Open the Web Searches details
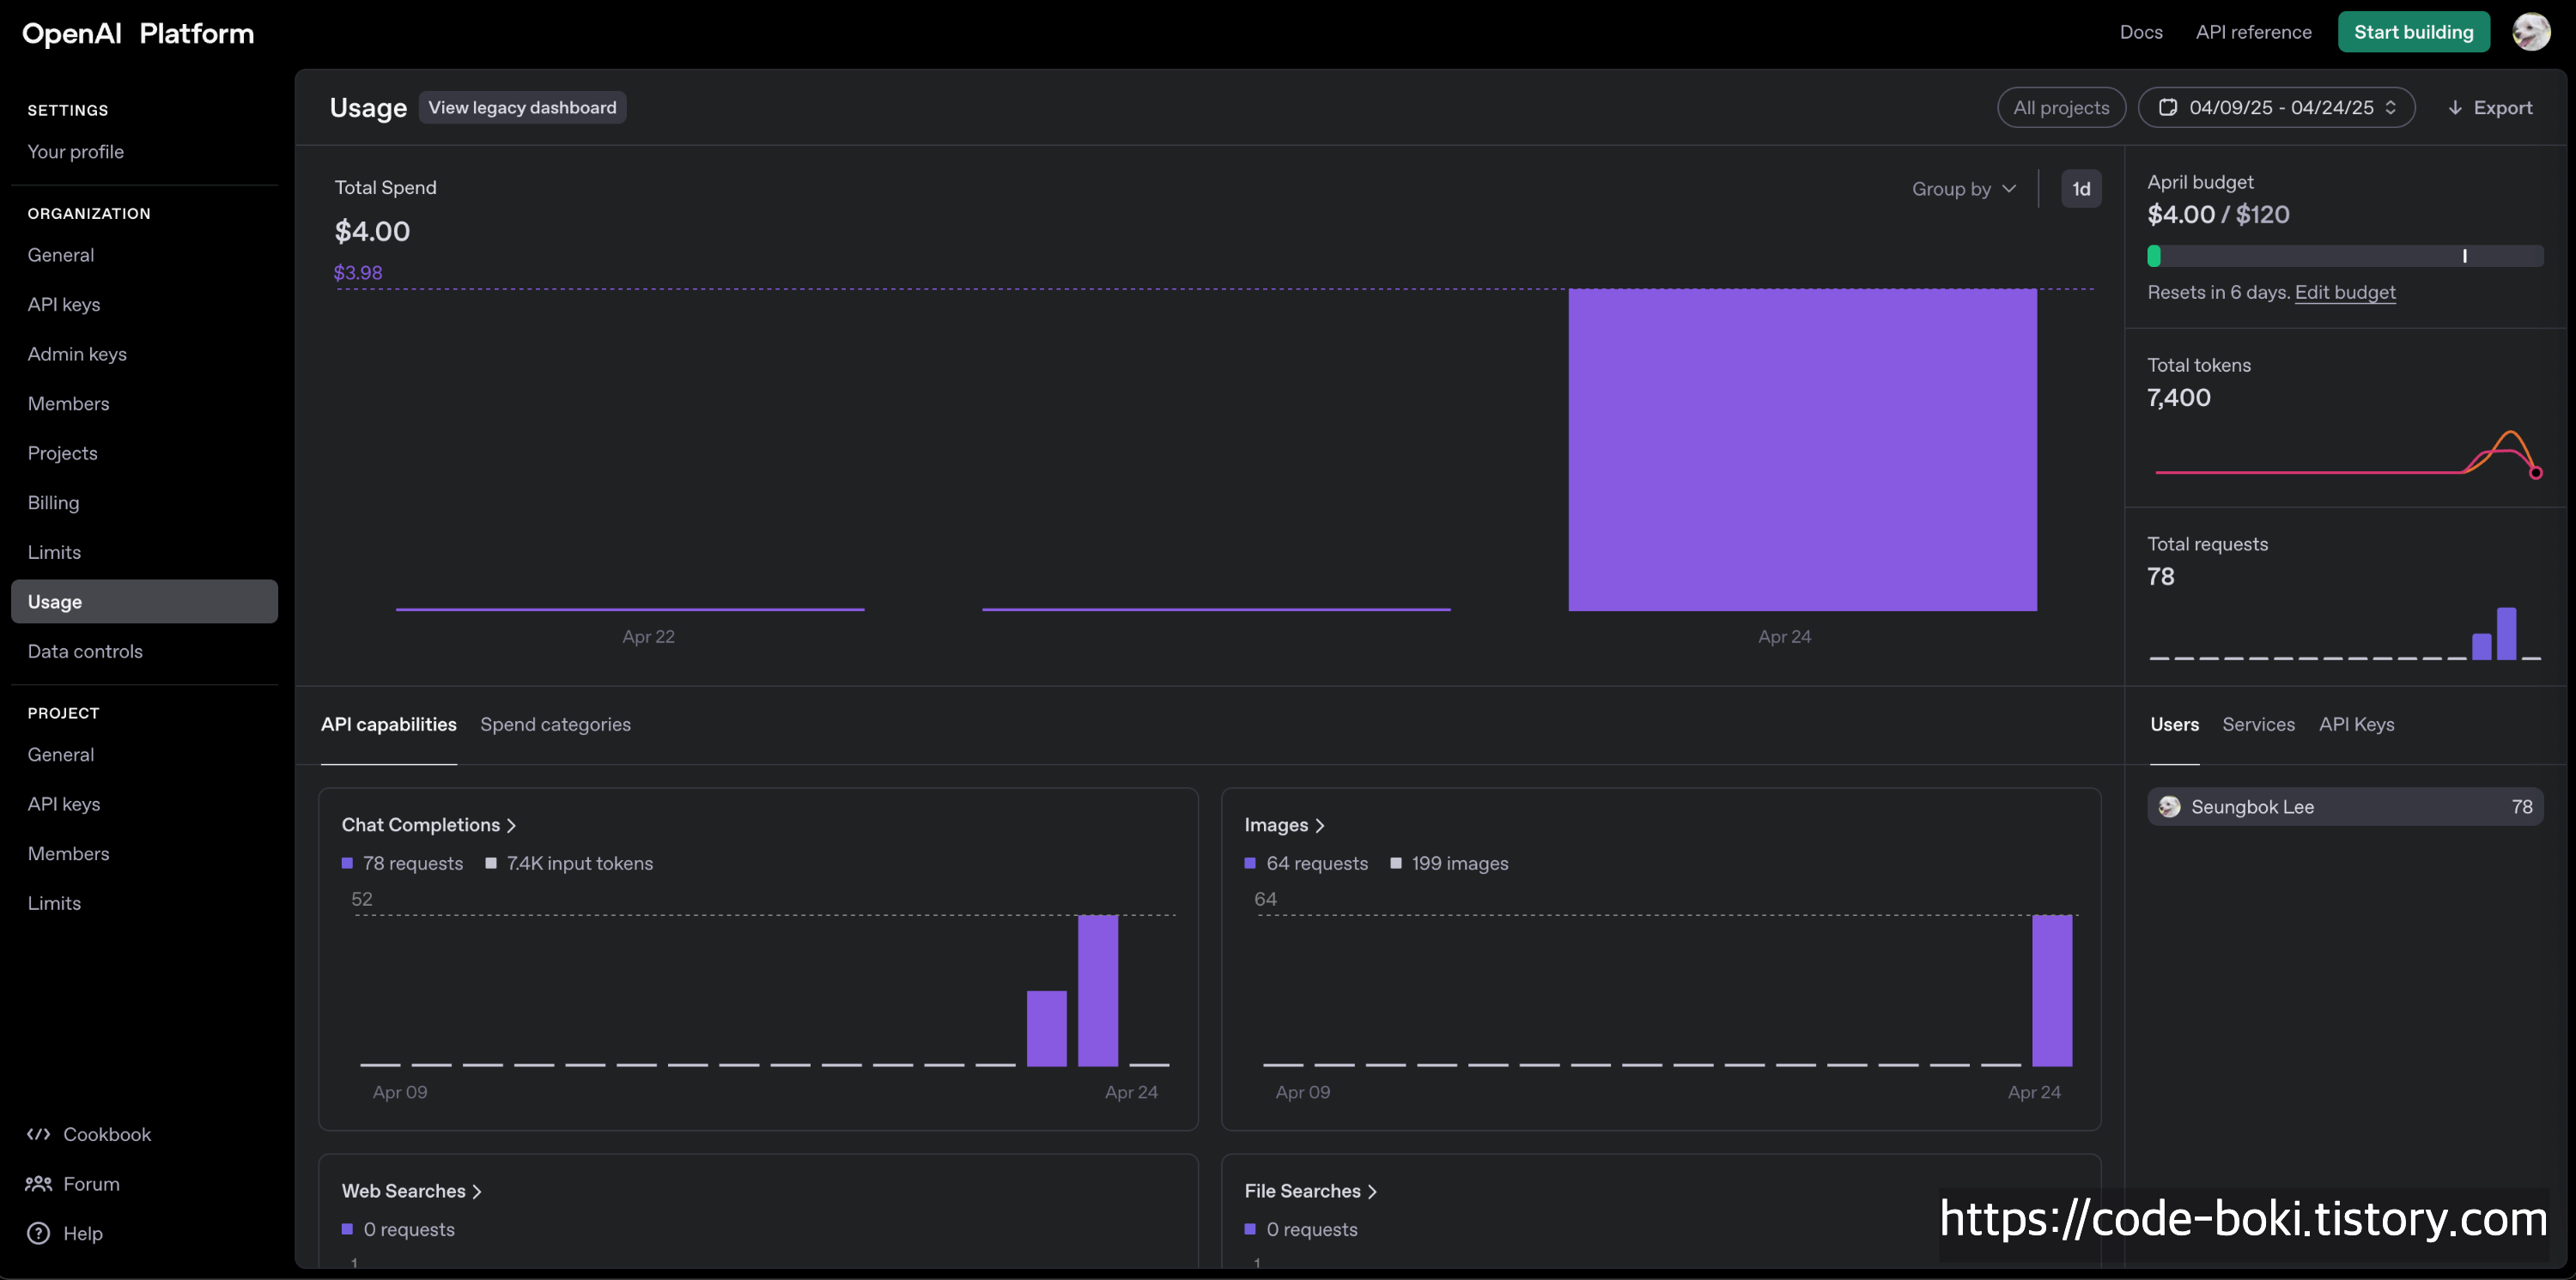Viewport: 2576px width, 1280px height. [x=411, y=1191]
